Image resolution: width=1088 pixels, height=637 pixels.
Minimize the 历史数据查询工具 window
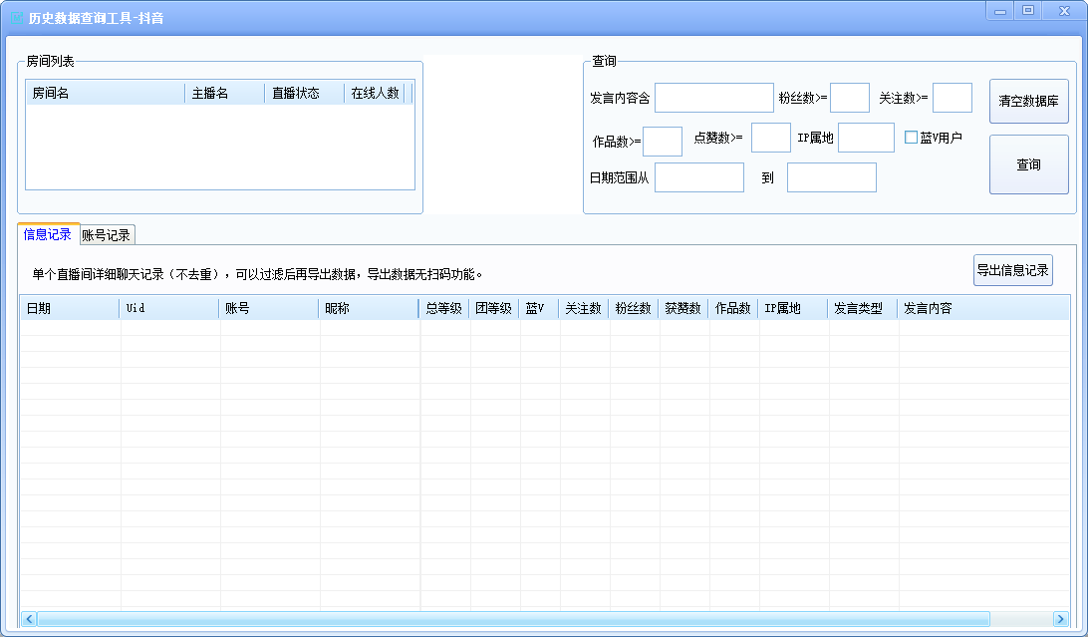pyautogui.click(x=1000, y=11)
